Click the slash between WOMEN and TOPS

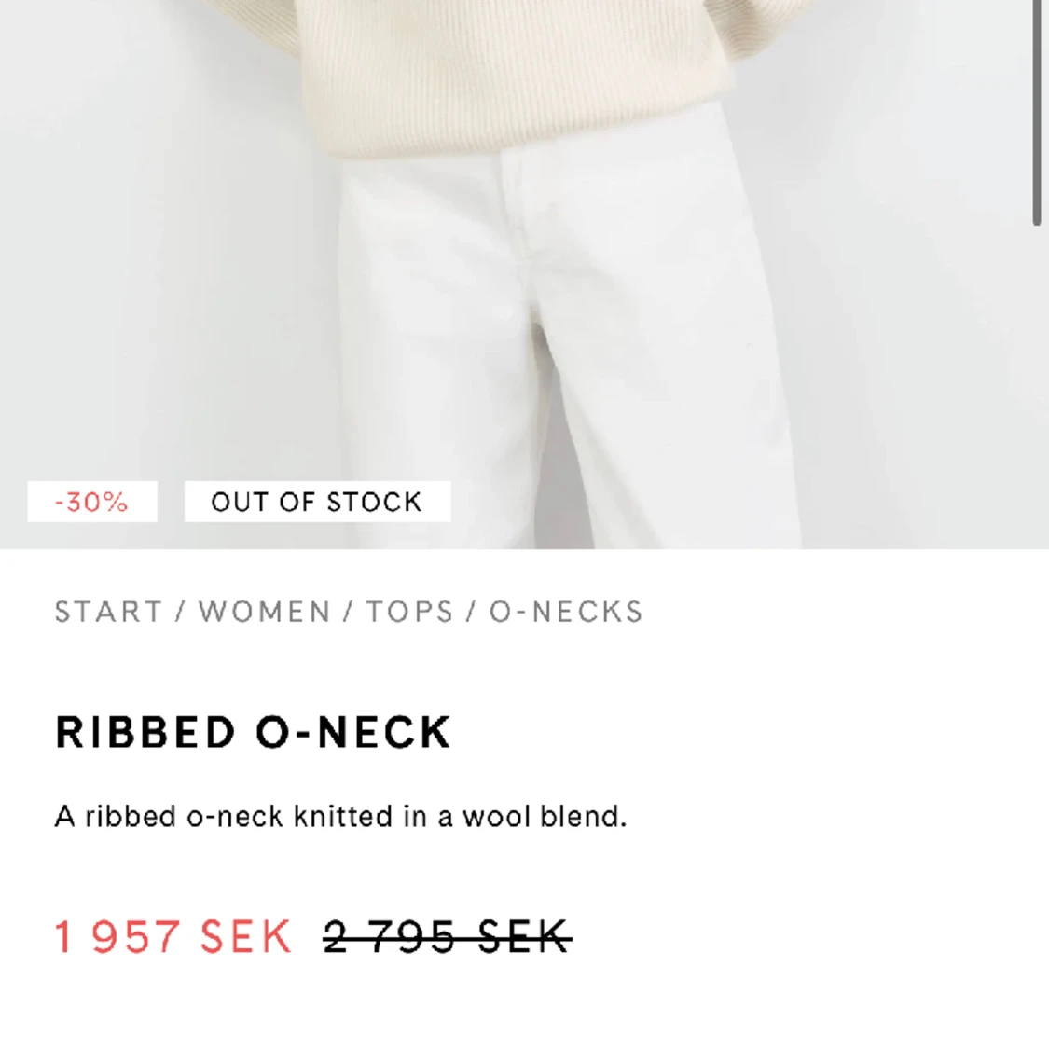click(348, 612)
